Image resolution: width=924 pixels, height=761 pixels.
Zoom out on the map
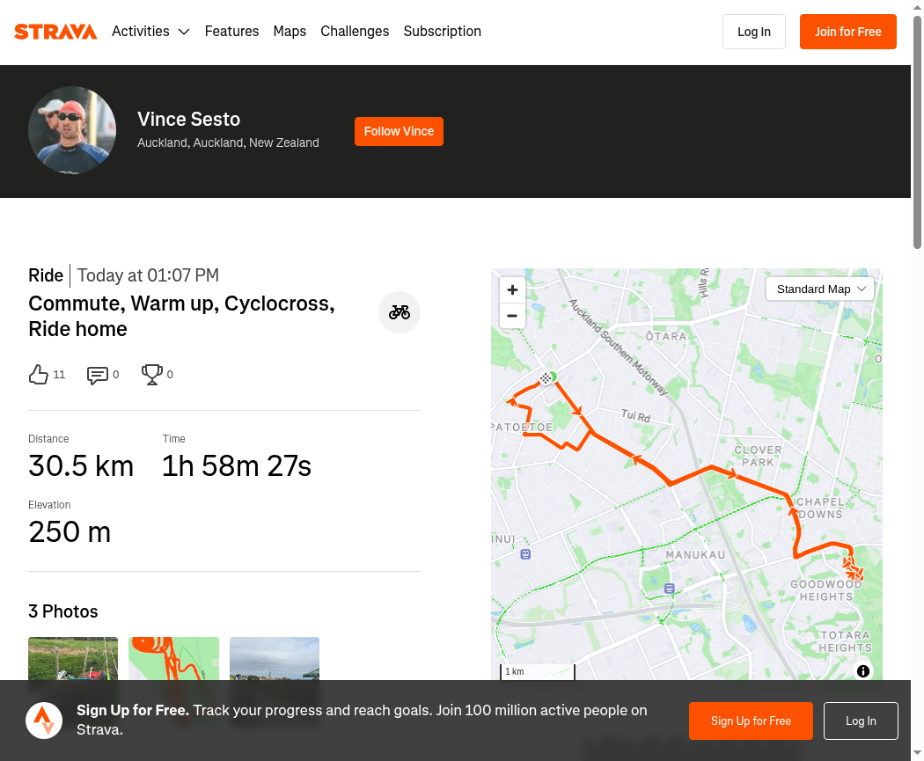(512, 315)
